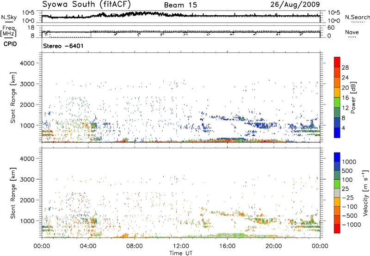Select the 'Beam 15' label
The image size is (370, 256).
coord(180,5)
